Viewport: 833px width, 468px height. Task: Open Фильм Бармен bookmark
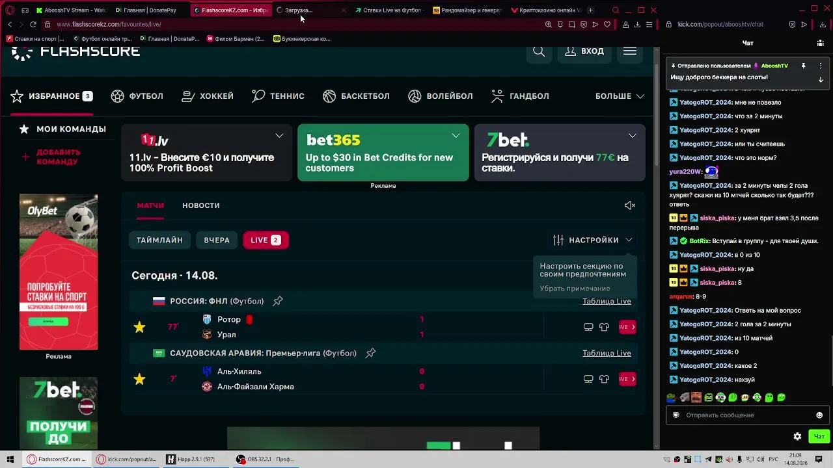tap(236, 39)
